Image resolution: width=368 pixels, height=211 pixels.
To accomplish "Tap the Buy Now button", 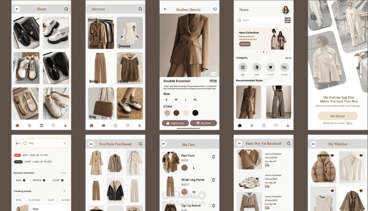I will 203,123.
